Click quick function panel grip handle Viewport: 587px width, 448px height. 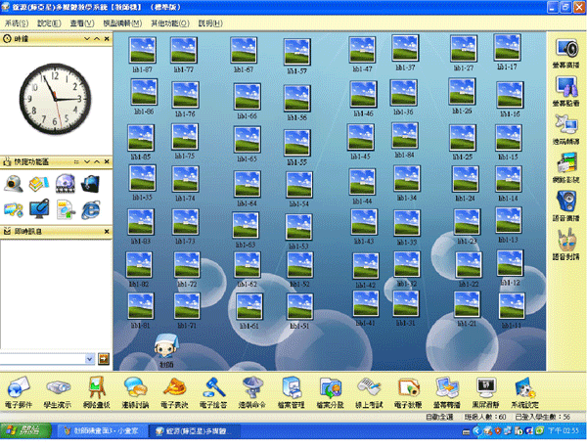pyautogui.click(x=76, y=161)
